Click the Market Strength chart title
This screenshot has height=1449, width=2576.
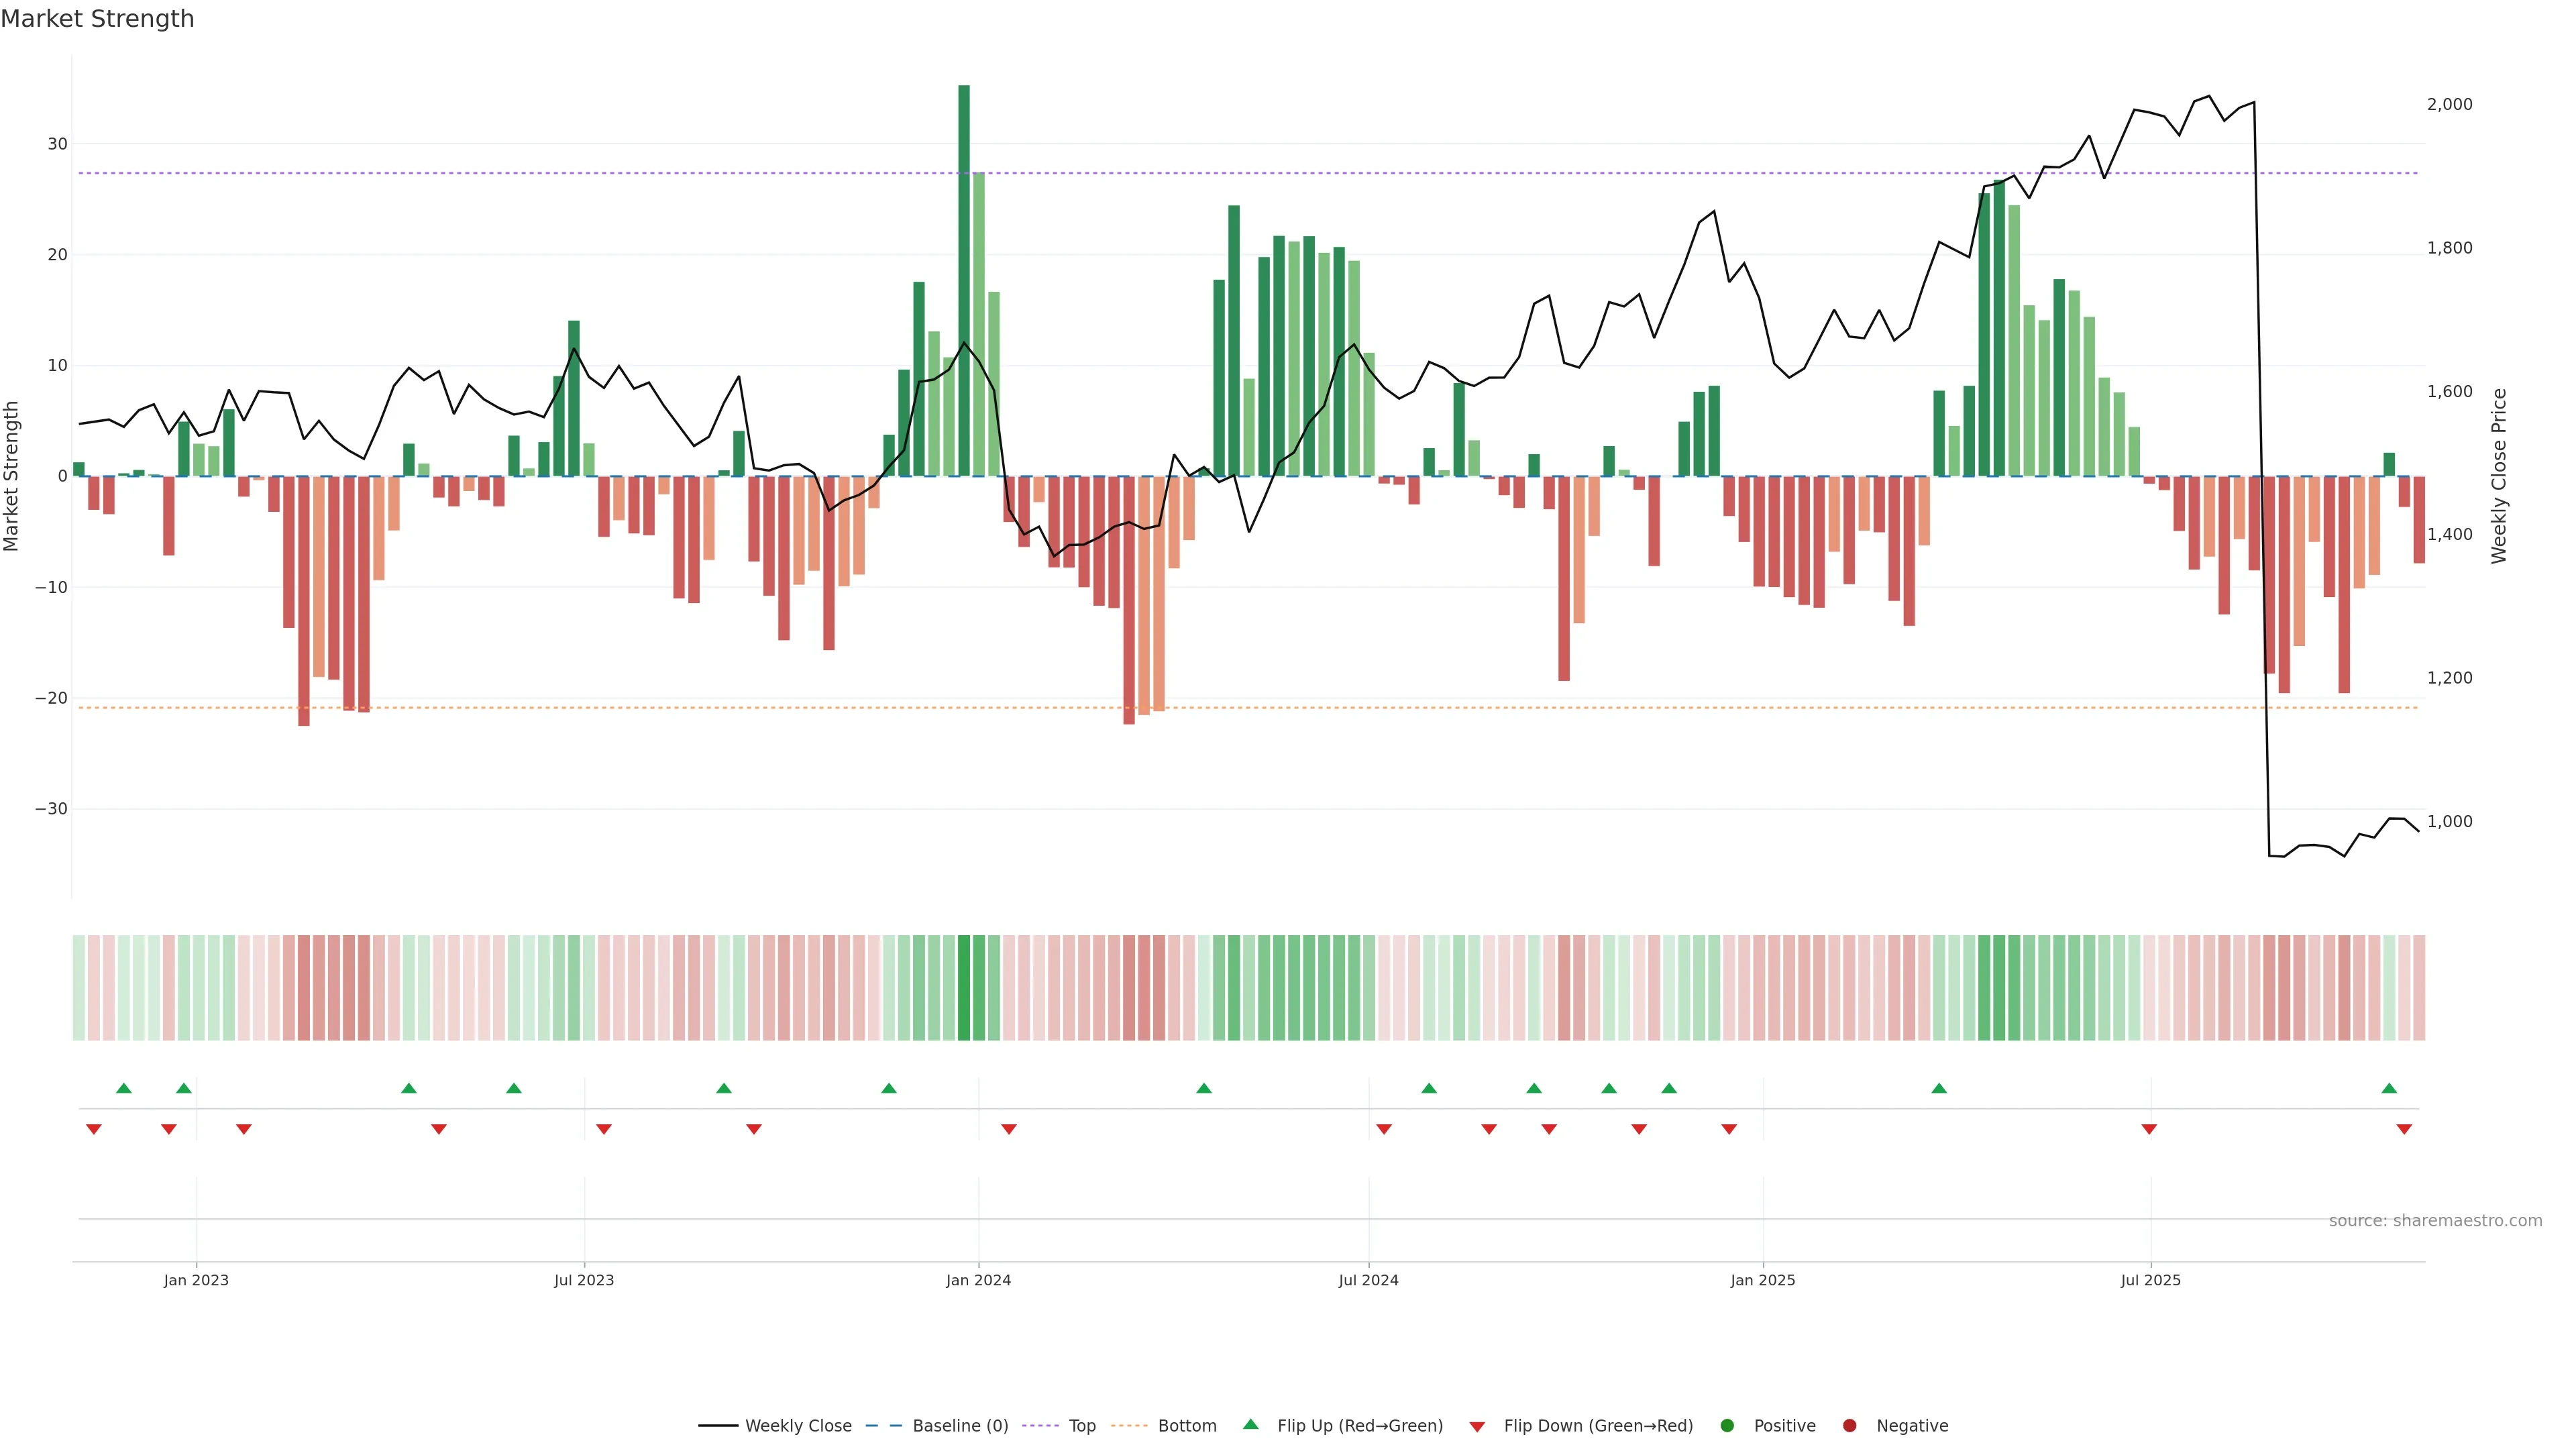click(x=97, y=19)
